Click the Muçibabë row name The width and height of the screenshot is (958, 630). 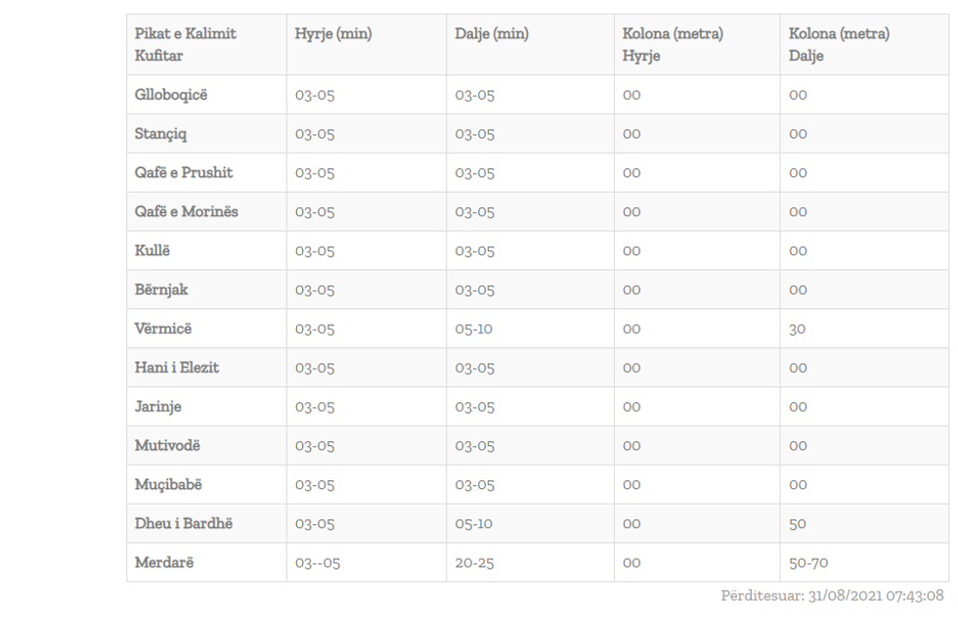coord(169,485)
